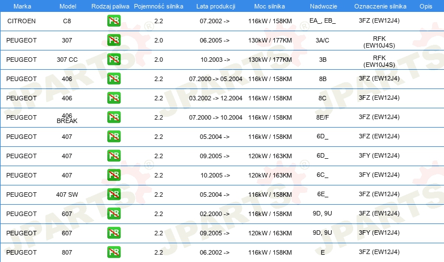
Task: Click production date 02.2000 -> cell
Action: [x=215, y=214]
